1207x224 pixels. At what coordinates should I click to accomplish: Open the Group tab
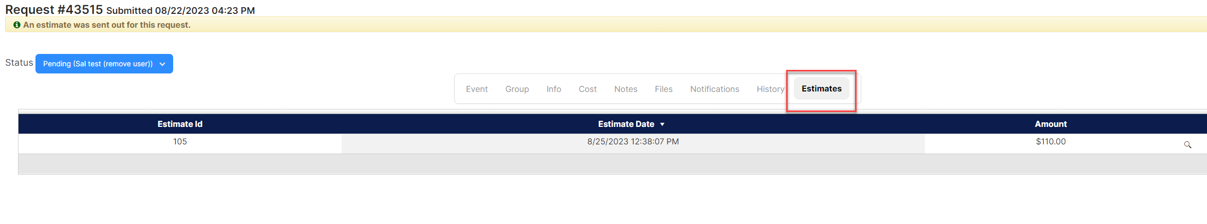pos(517,89)
